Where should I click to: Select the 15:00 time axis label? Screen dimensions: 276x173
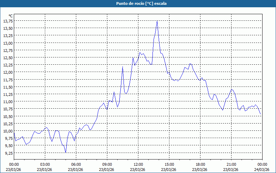point(169,164)
